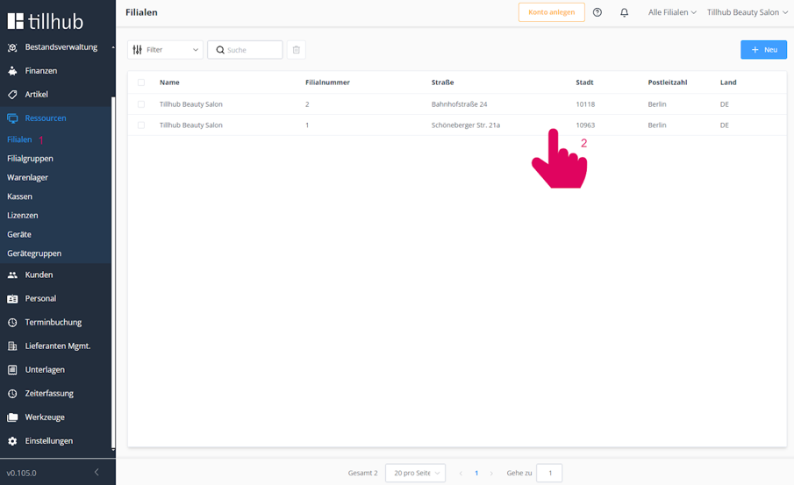
Task: Open the Kunden menu item
Action: click(x=39, y=275)
